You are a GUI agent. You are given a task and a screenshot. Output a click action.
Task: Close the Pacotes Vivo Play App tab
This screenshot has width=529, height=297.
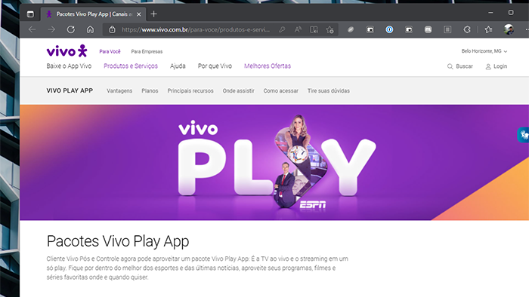point(138,14)
